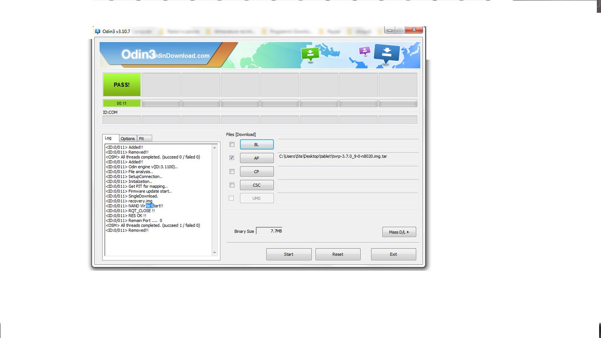Click the green PASS! status box
This screenshot has width=601, height=338.
[122, 84]
